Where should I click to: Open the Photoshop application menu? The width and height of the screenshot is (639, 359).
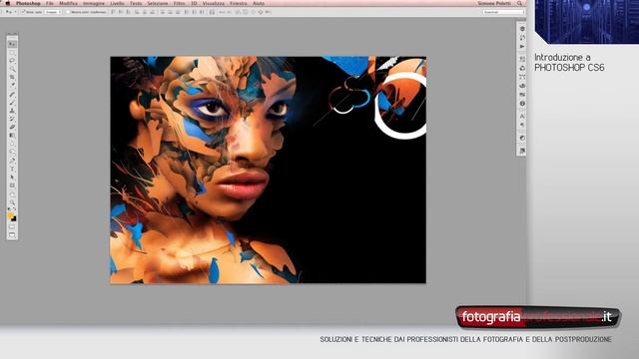[x=28, y=3]
